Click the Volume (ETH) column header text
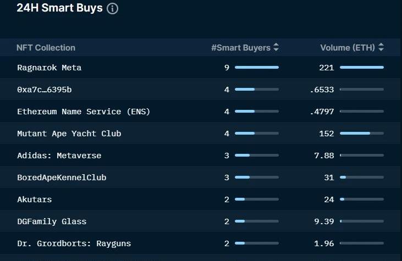Image resolution: width=402 pixels, height=261 pixels. tap(348, 48)
